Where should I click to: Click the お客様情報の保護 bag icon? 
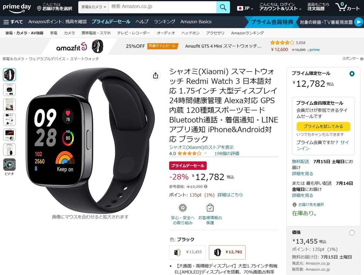tap(210, 208)
